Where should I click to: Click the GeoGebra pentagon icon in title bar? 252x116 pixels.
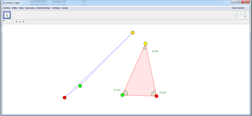[4, 2]
